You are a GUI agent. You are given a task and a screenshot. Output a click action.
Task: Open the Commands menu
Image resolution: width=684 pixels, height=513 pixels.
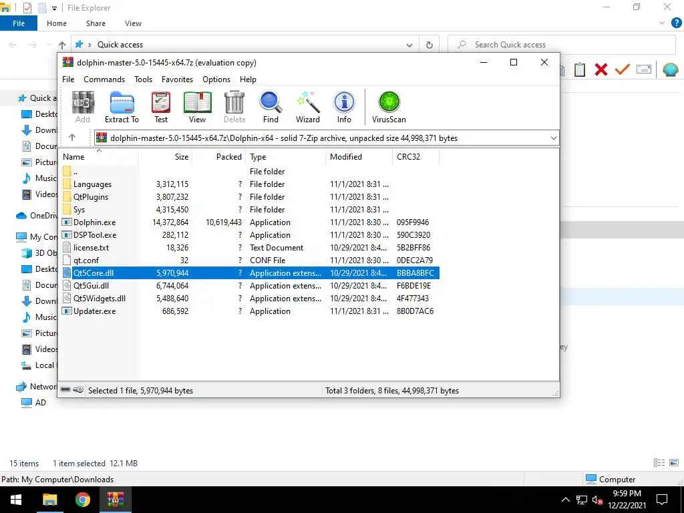click(x=104, y=79)
